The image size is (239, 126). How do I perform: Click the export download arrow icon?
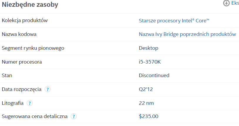point(226,3)
